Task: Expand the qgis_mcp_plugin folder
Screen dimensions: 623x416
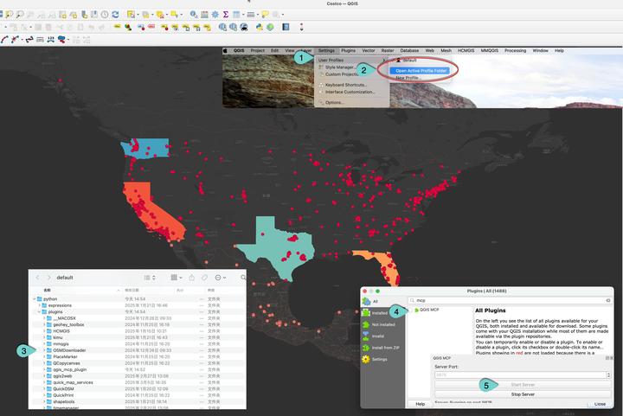Action: point(44,369)
